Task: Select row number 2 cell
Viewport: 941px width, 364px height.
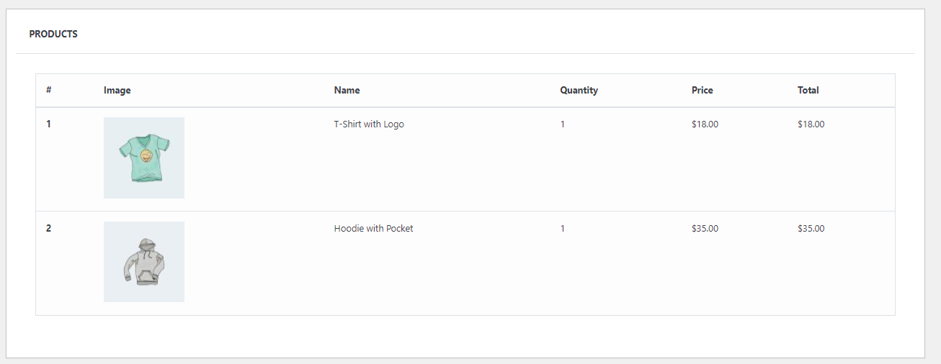Action: [49, 229]
